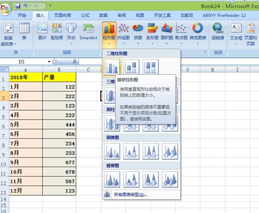Insert a PivotTable (数据透视表)
This screenshot has height=213, width=259.
[x=8, y=34]
